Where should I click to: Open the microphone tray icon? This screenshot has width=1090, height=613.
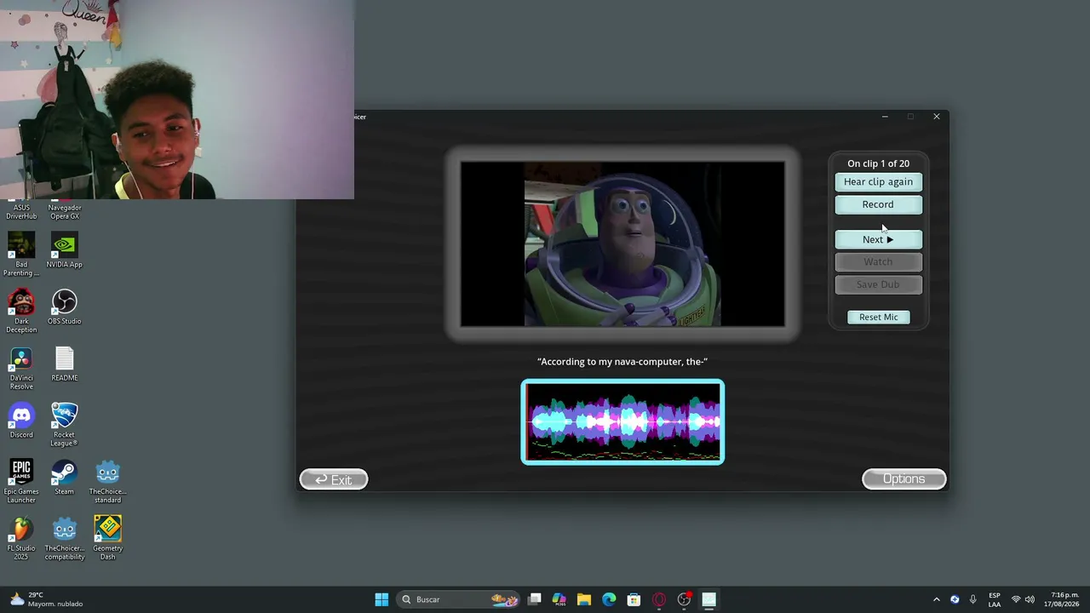coord(972,599)
